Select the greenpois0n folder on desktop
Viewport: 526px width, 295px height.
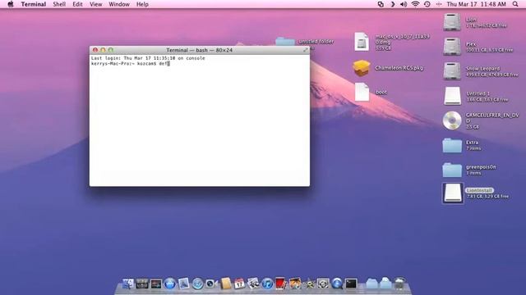coord(452,170)
